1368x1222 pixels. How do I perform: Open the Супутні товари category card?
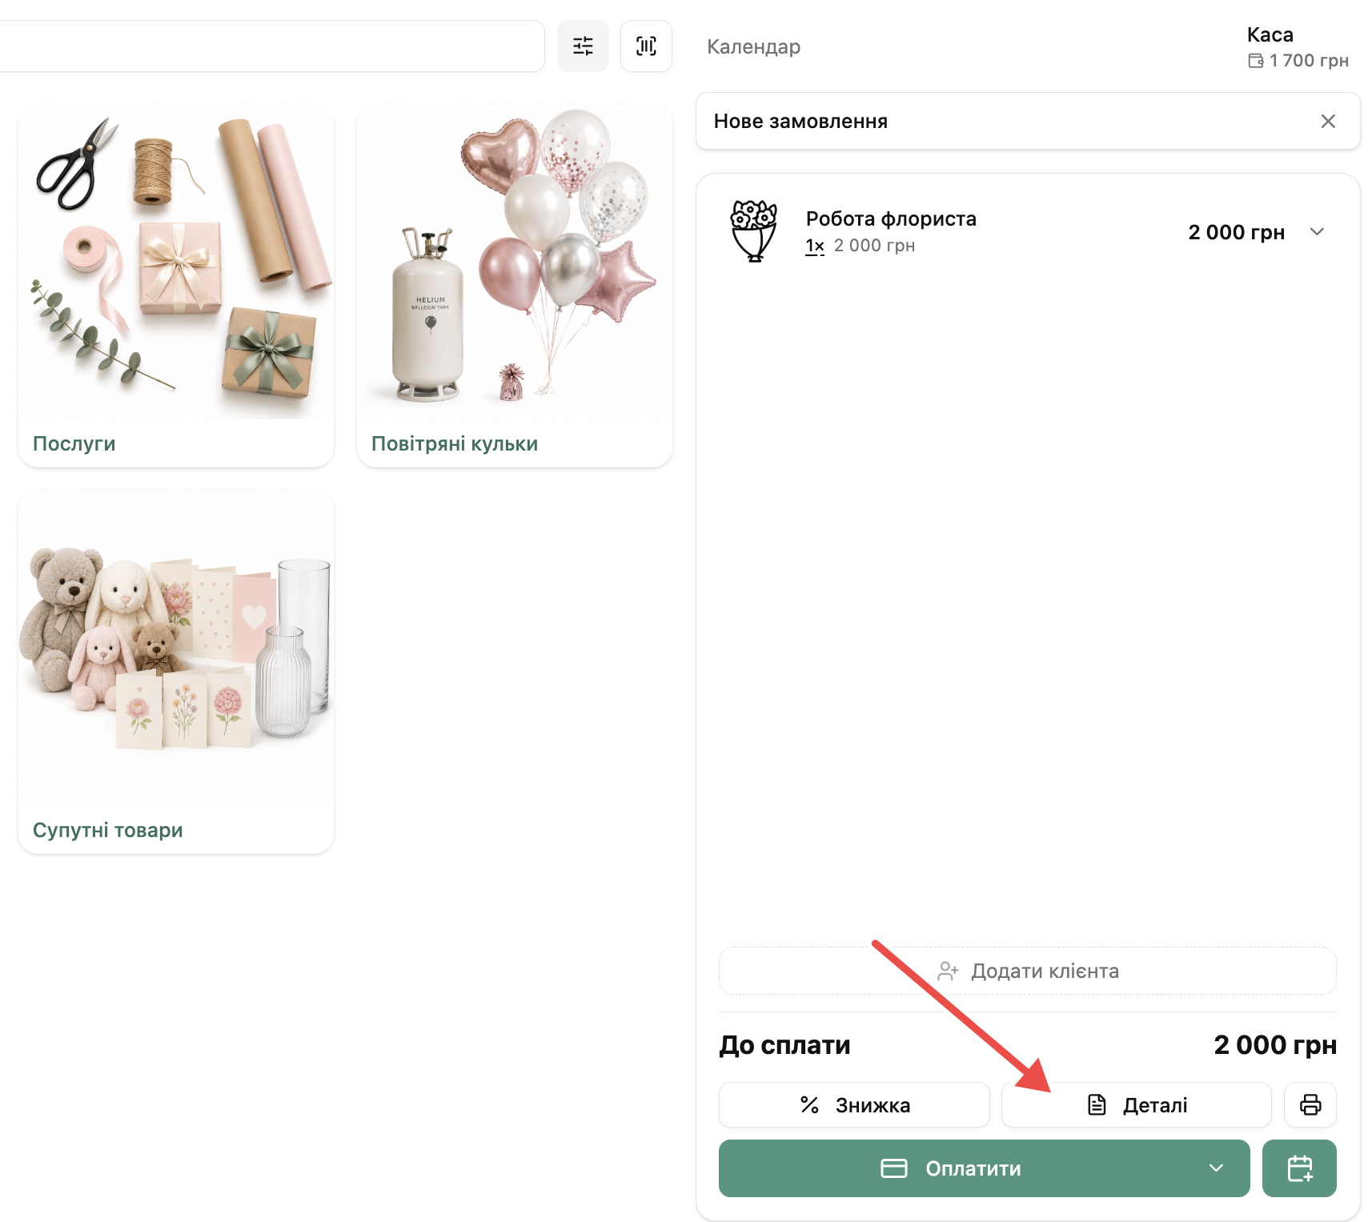pos(176,672)
